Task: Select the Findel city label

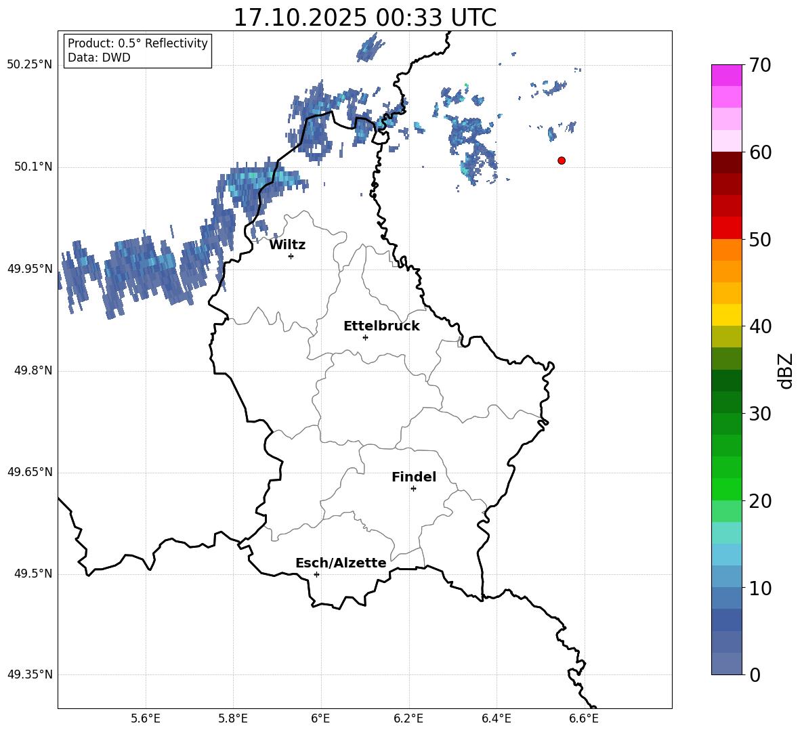Action: [x=414, y=477]
